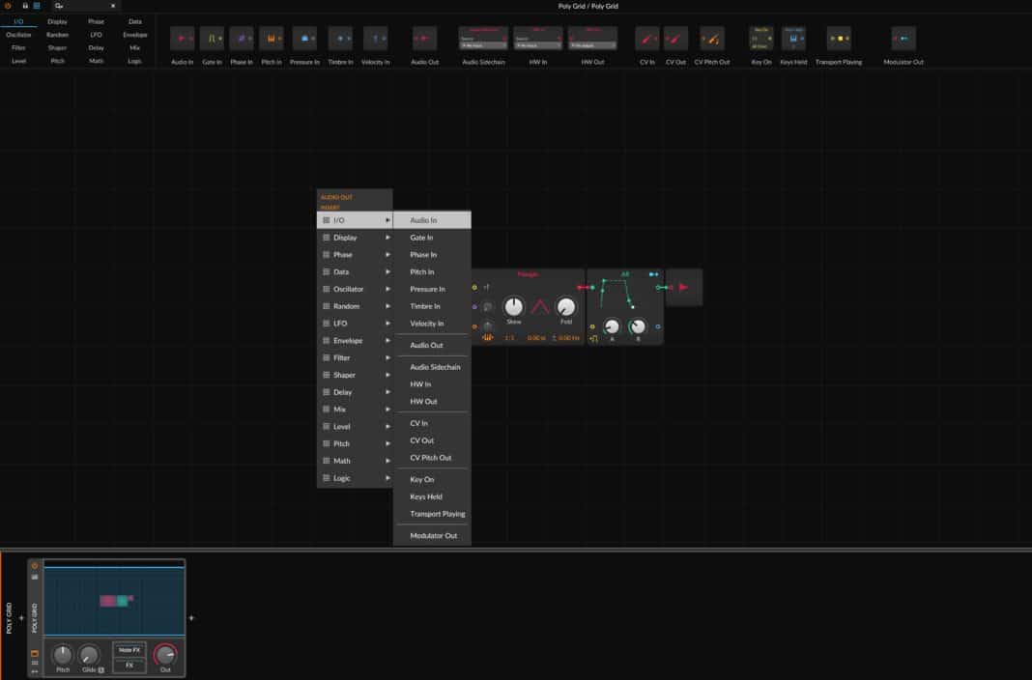1032x680 pixels.
Task: Open the Note FX slot on Poly Grid
Action: click(129, 650)
